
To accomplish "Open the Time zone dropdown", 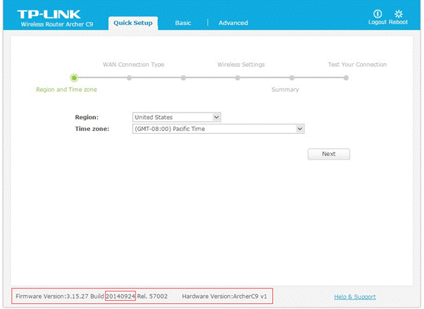I will click(x=218, y=129).
